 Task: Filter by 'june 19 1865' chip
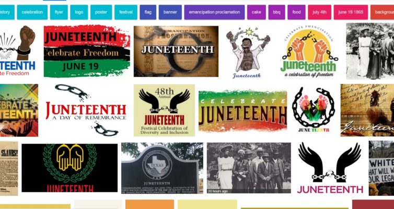(351, 12)
